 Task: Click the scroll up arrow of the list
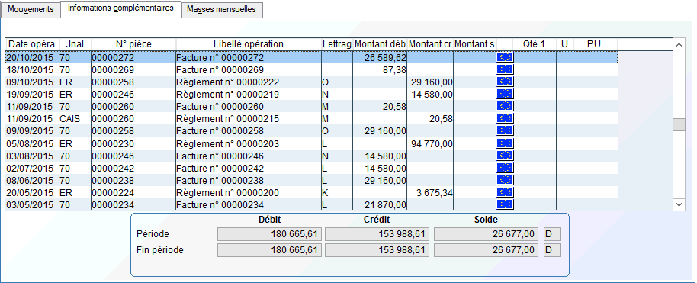(x=679, y=44)
